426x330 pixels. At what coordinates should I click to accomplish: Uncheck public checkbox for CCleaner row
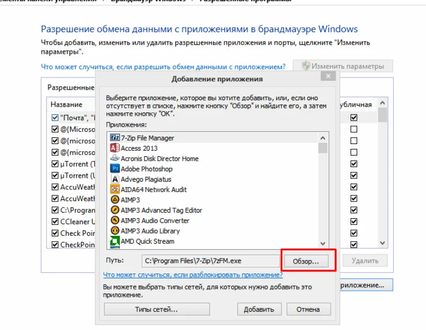click(x=354, y=221)
